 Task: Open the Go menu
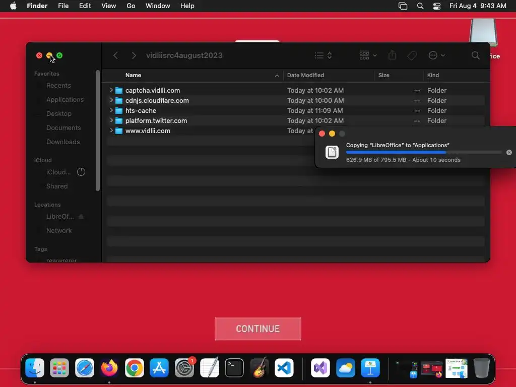[131, 6]
